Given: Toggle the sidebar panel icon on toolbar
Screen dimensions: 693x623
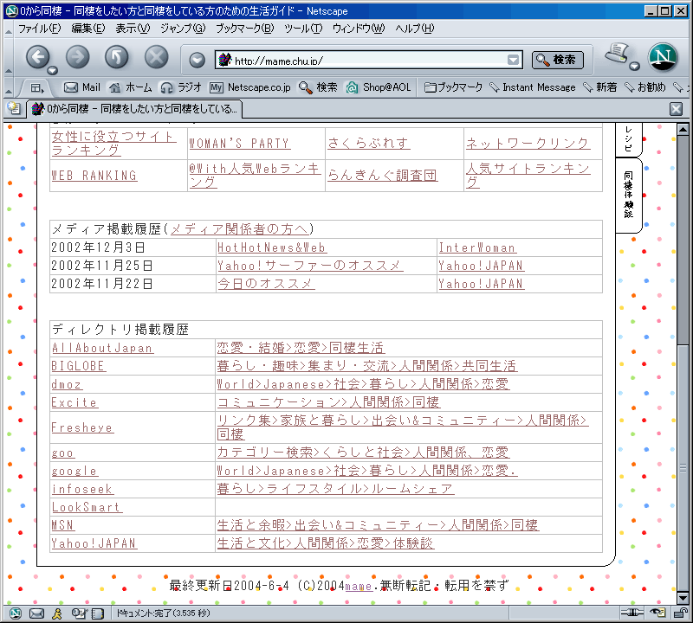Looking at the screenshot, I should [37, 88].
